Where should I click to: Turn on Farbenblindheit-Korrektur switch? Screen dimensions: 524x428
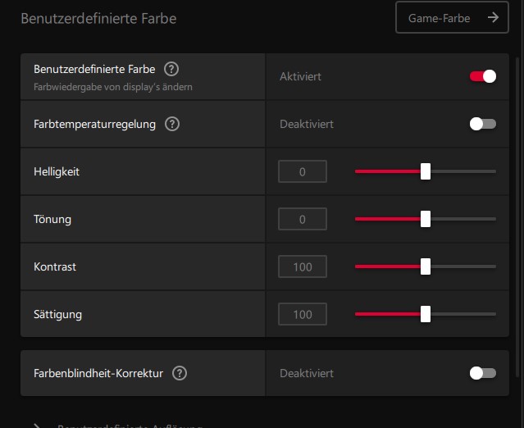coord(483,373)
